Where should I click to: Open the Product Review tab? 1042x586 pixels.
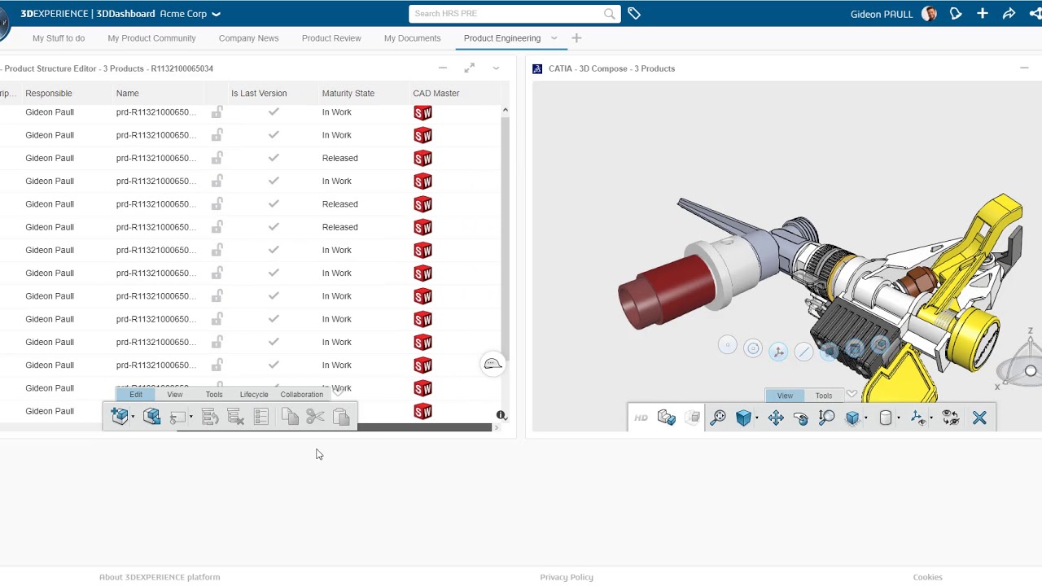click(x=331, y=38)
